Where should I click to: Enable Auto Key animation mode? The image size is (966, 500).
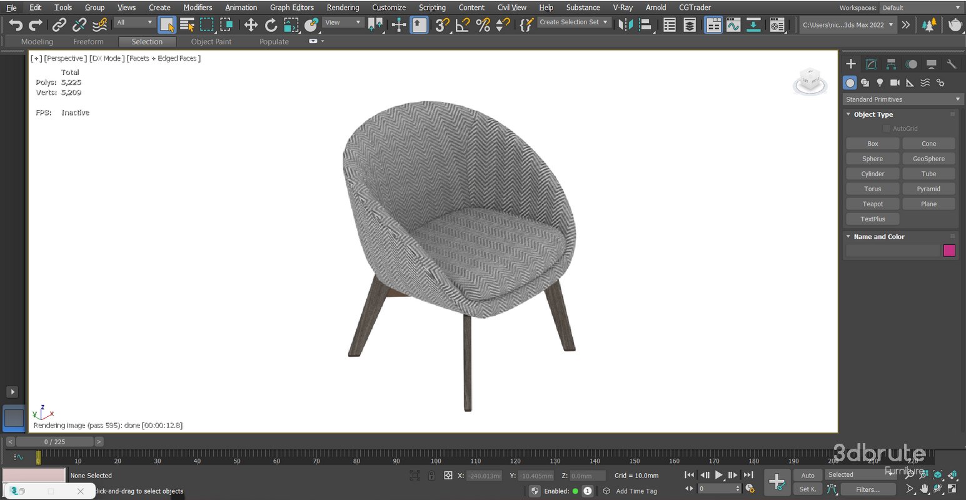click(808, 475)
